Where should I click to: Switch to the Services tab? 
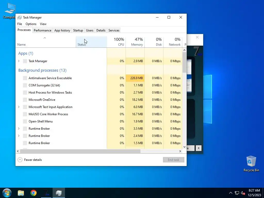point(114,30)
